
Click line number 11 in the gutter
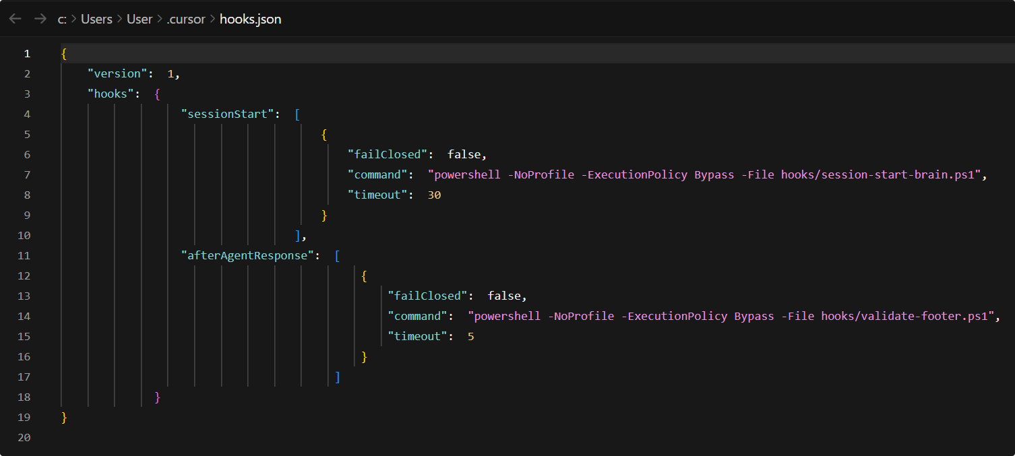tap(24, 255)
